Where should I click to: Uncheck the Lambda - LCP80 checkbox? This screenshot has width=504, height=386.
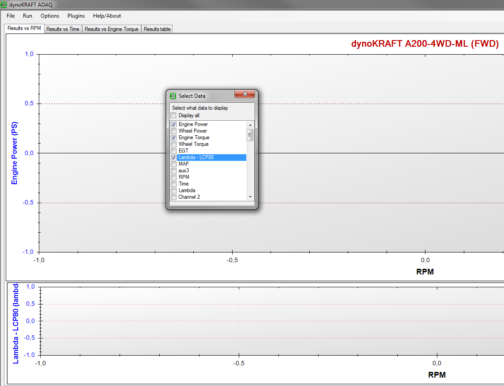pyautogui.click(x=173, y=158)
